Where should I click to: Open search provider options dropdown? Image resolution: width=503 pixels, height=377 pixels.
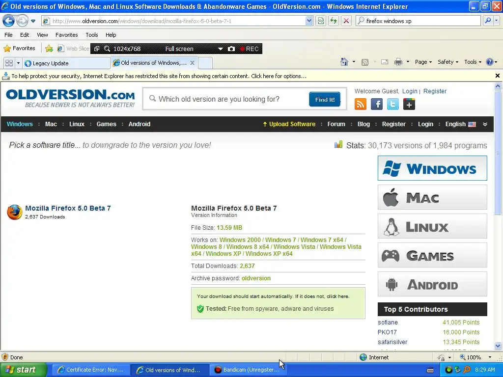[497, 21]
